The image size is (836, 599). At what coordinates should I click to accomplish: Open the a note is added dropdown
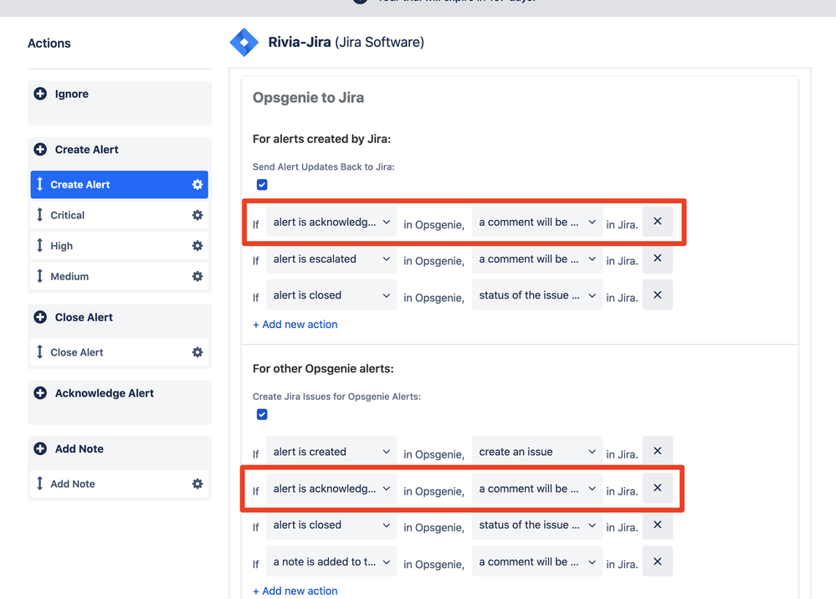click(x=331, y=561)
